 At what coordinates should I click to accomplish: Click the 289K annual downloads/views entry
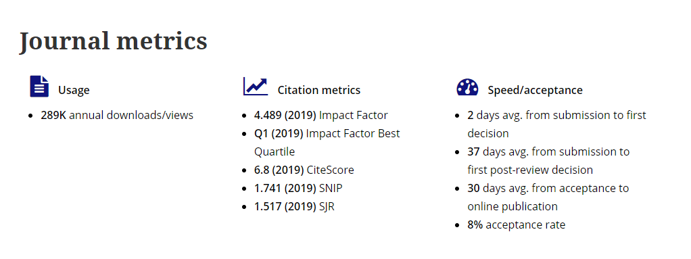point(117,116)
